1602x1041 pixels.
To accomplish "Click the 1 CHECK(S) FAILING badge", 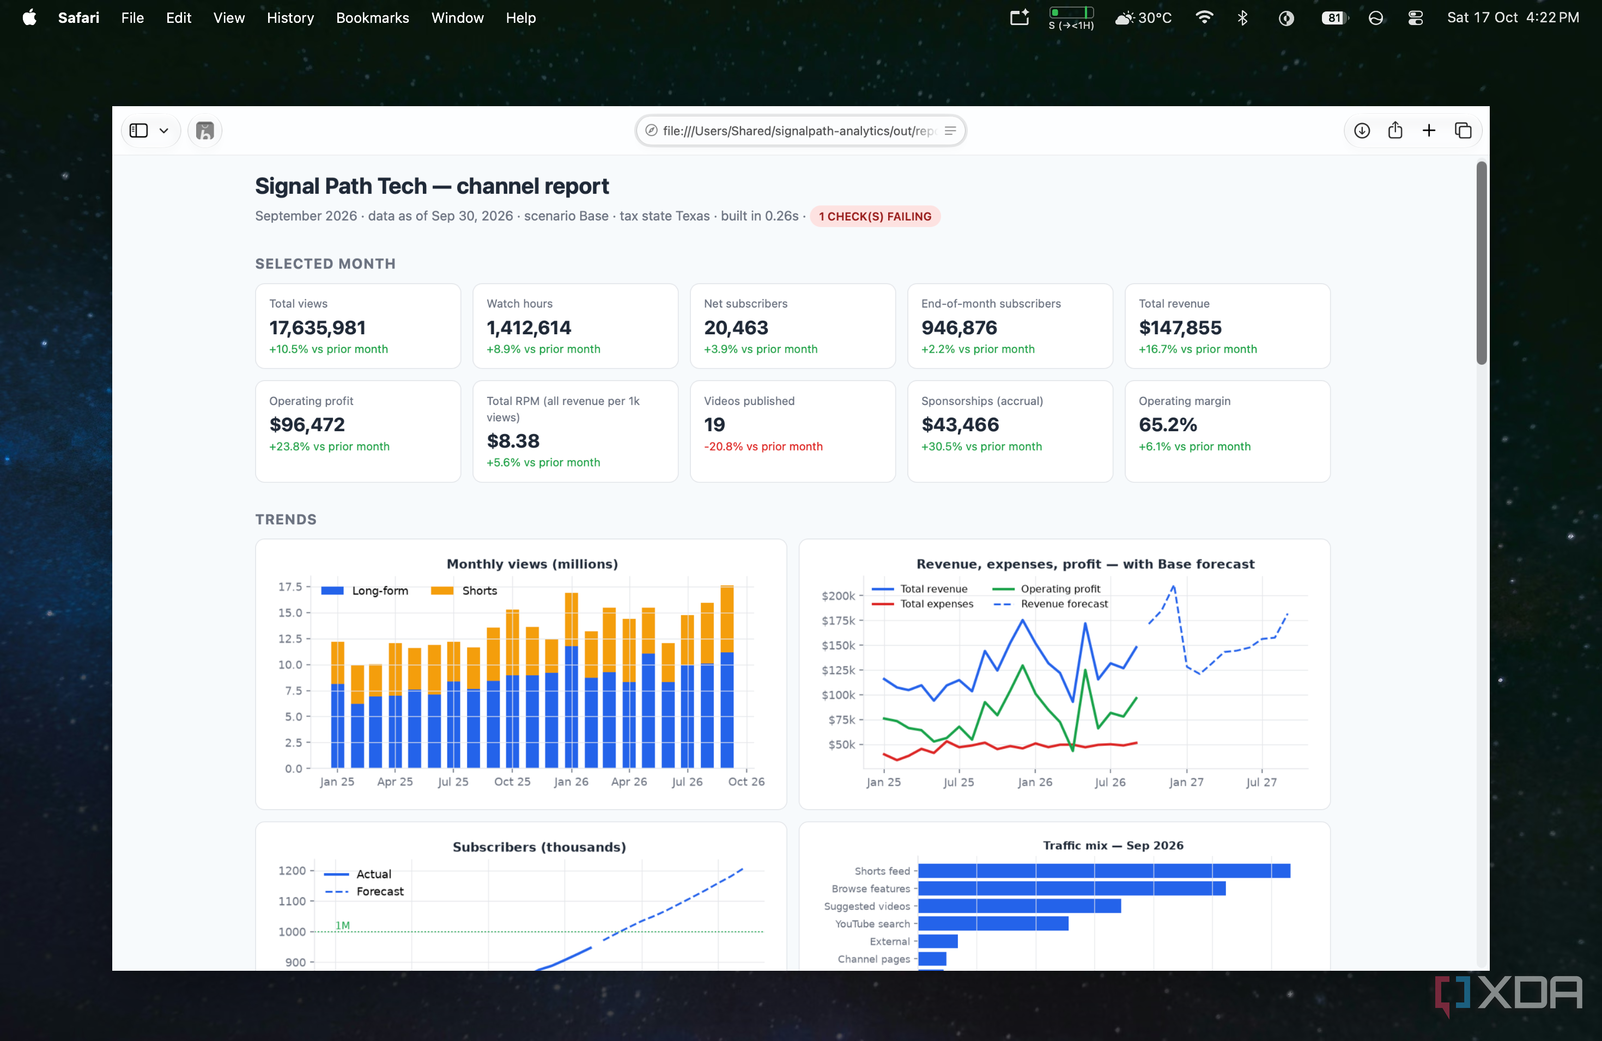I will (x=875, y=217).
